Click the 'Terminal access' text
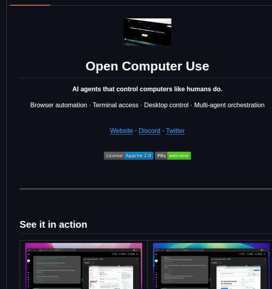This screenshot has height=289, width=272. click(x=115, y=105)
